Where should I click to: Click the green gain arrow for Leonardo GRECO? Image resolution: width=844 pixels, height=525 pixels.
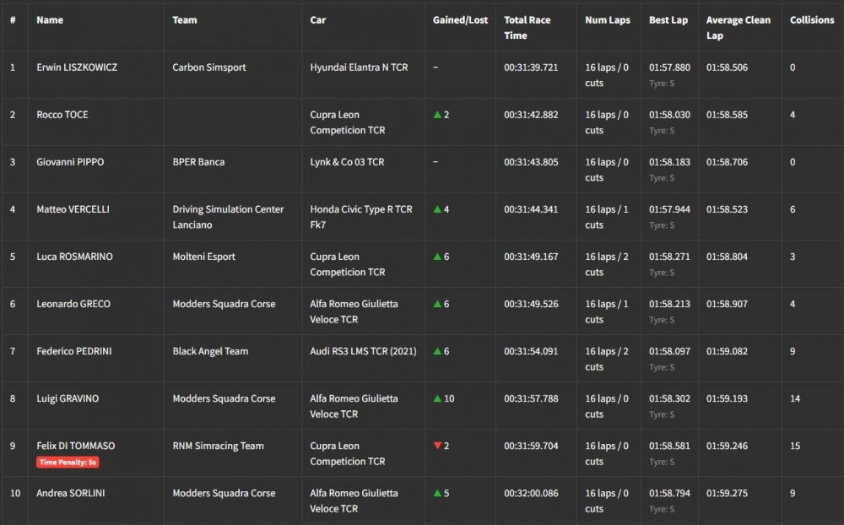[437, 304]
